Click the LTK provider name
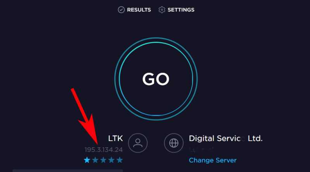310x172 pixels. (x=115, y=138)
